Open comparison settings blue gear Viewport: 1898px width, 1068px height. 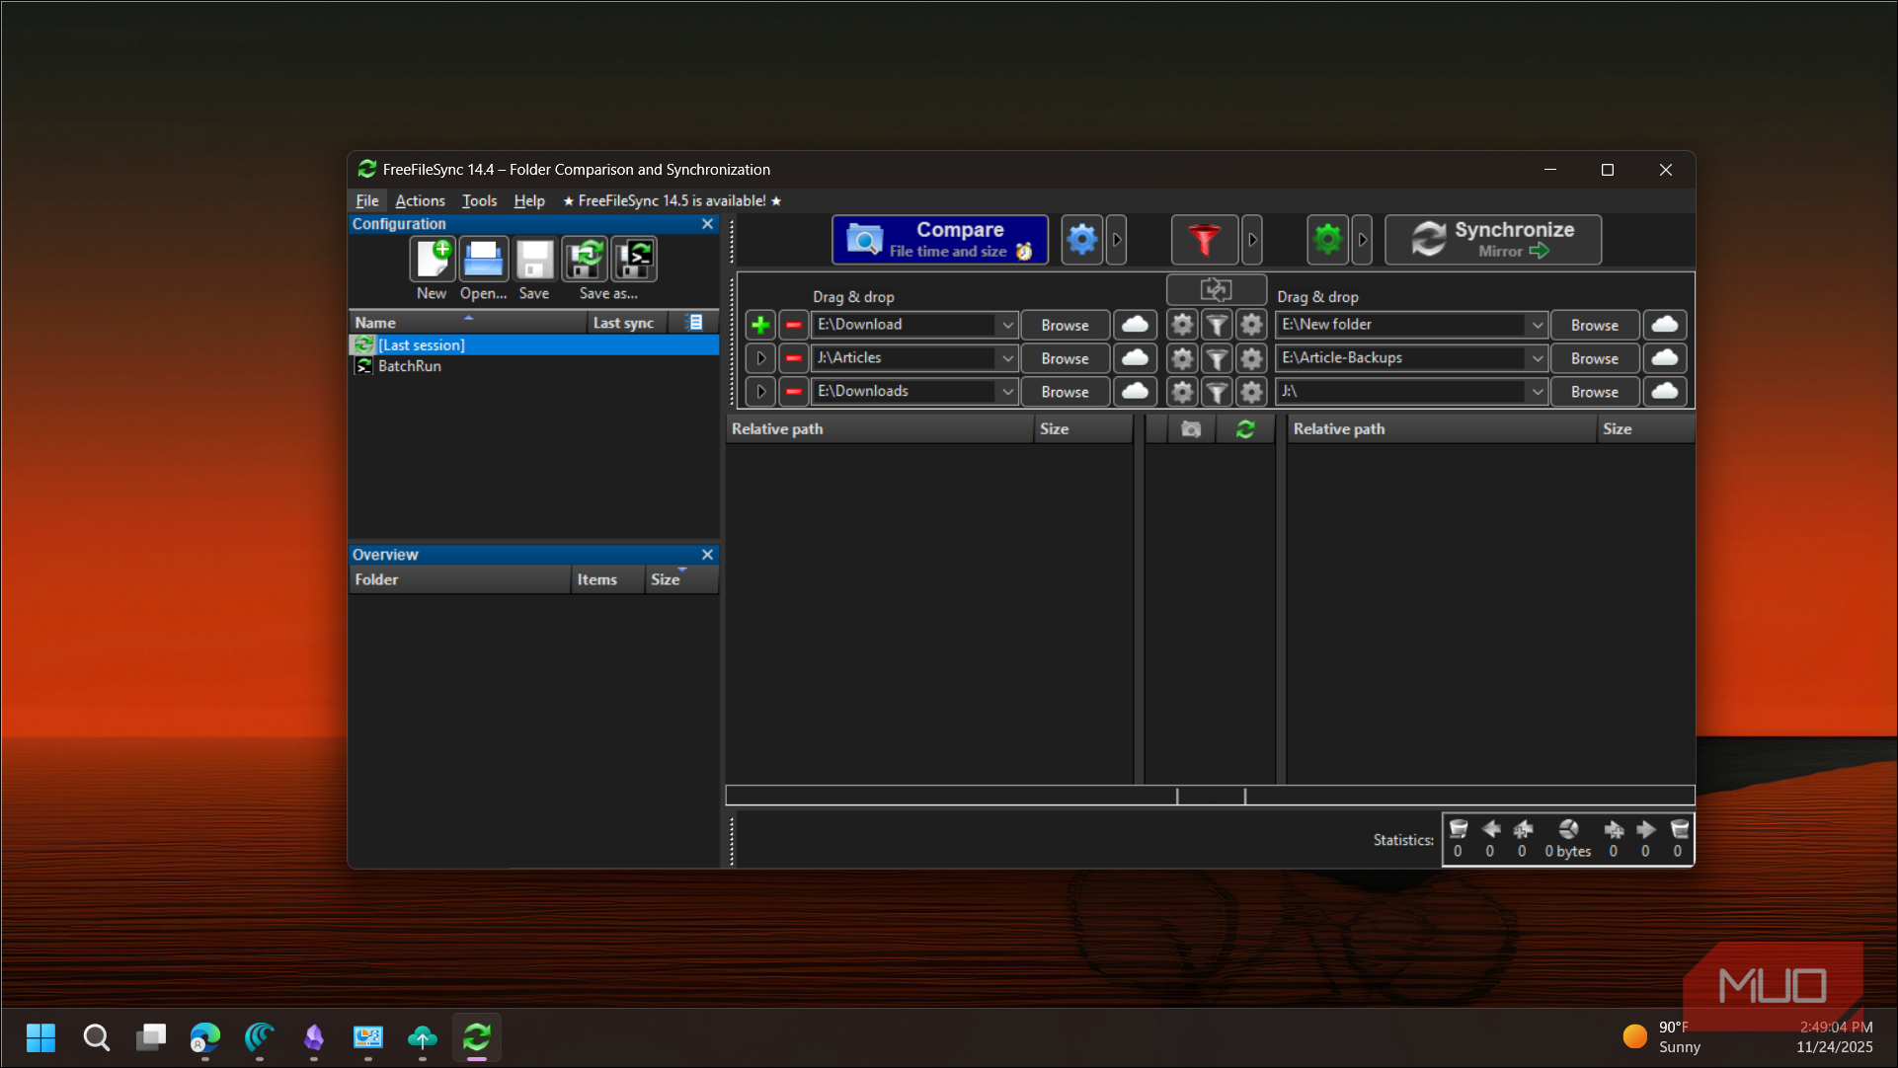[x=1082, y=240]
